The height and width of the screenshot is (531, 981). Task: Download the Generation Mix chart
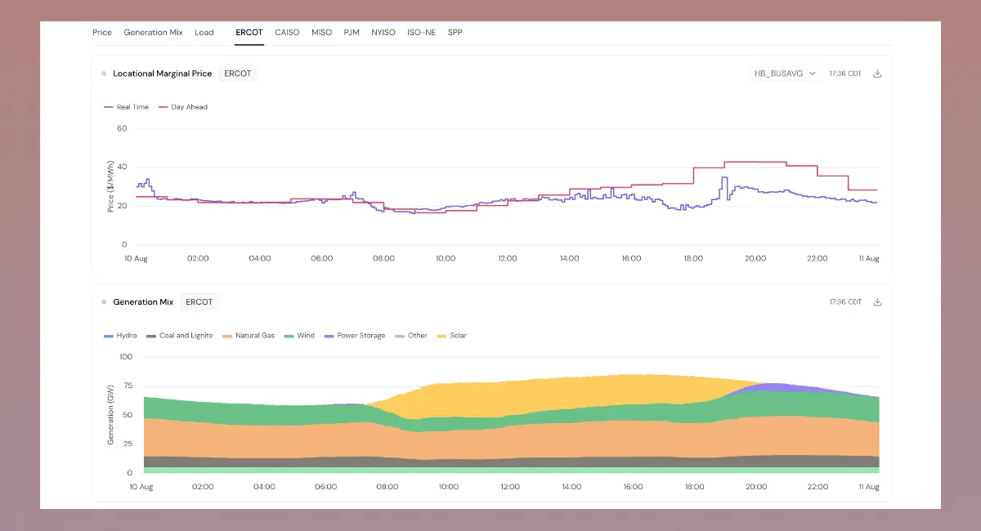pyautogui.click(x=877, y=302)
